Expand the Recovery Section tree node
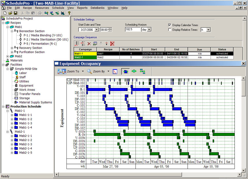The height and width of the screenshot is (179, 248). (x=12, y=48)
